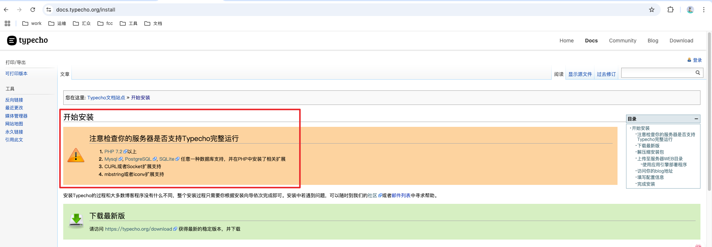Click the 登录 login link
This screenshot has width=712, height=247.
coord(697,60)
